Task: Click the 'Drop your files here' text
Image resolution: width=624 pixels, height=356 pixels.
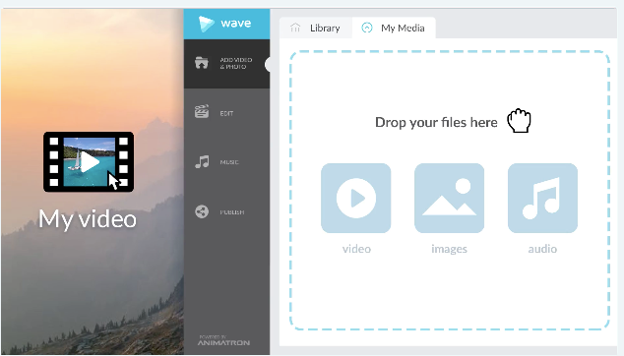Action: [436, 123]
